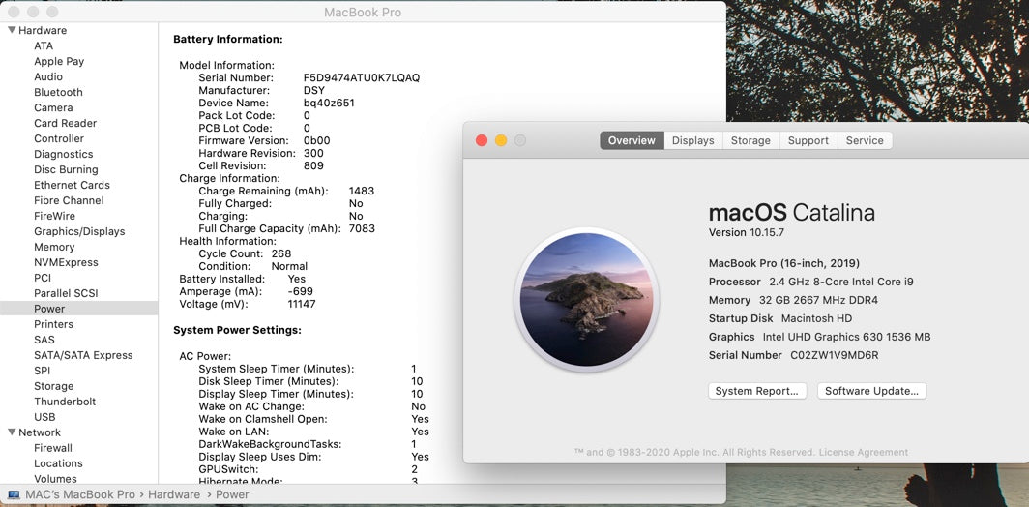The width and height of the screenshot is (1029, 507).
Task: Collapse the Hardware section triangle
Action: (x=12, y=30)
